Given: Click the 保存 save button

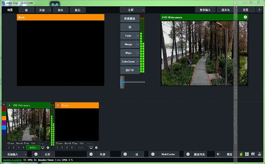Looking at the screenshot, I should pos(60,10).
